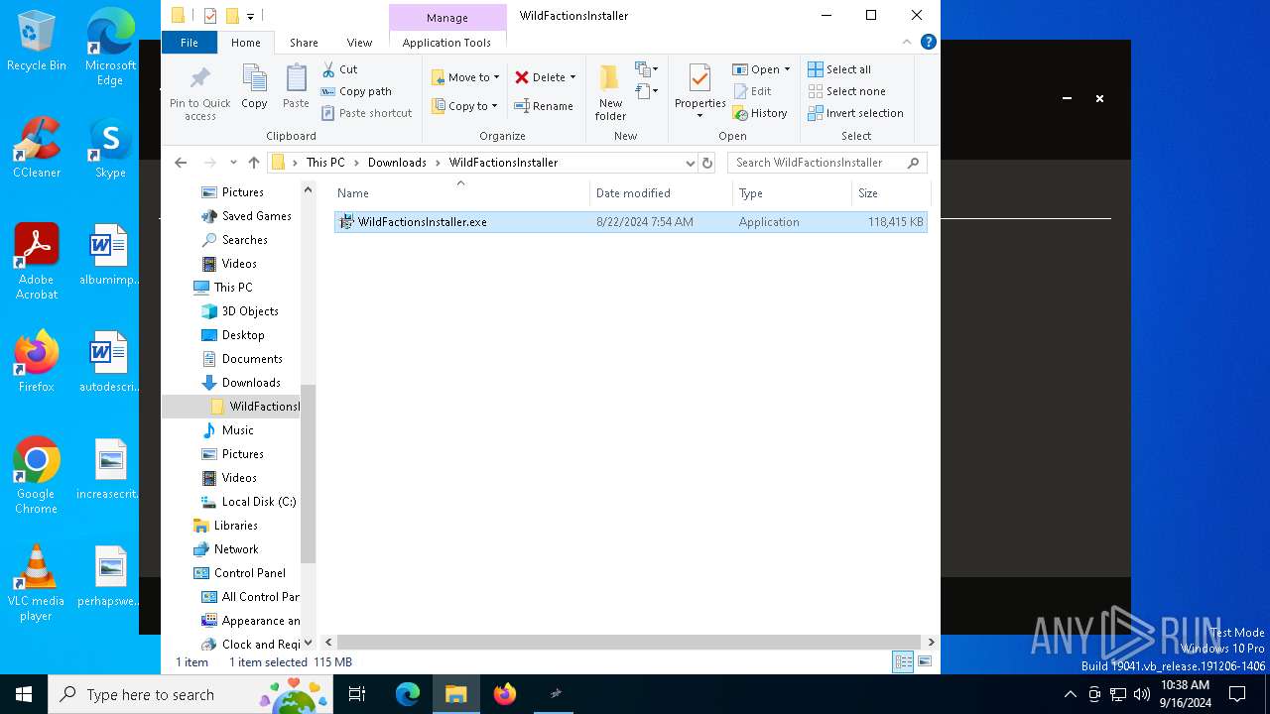1270x714 pixels.
Task: Click Select none
Action: coord(846,91)
